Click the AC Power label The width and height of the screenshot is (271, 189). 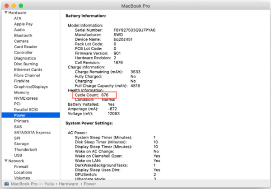(x=77, y=133)
